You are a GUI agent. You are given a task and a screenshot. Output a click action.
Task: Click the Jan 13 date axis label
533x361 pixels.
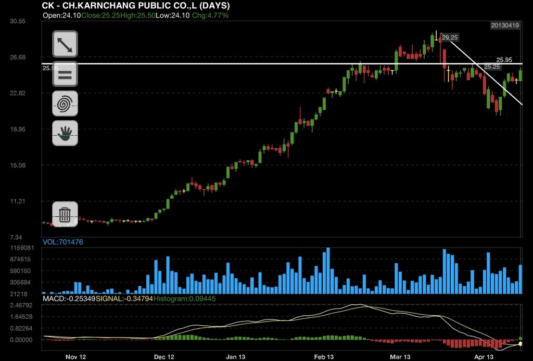(236, 357)
